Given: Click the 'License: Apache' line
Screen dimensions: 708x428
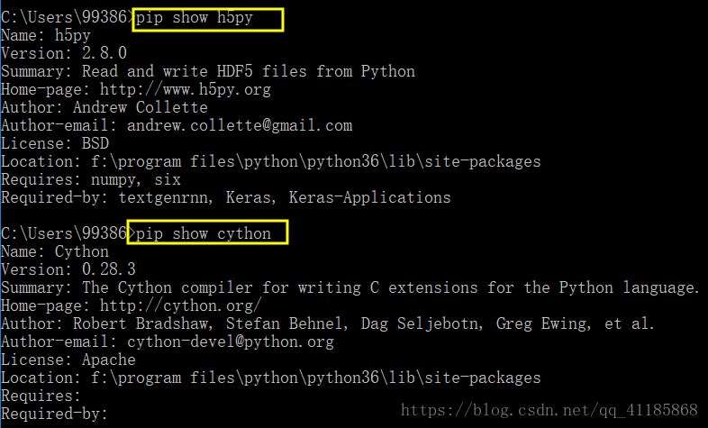Looking at the screenshot, I should click(68, 360).
